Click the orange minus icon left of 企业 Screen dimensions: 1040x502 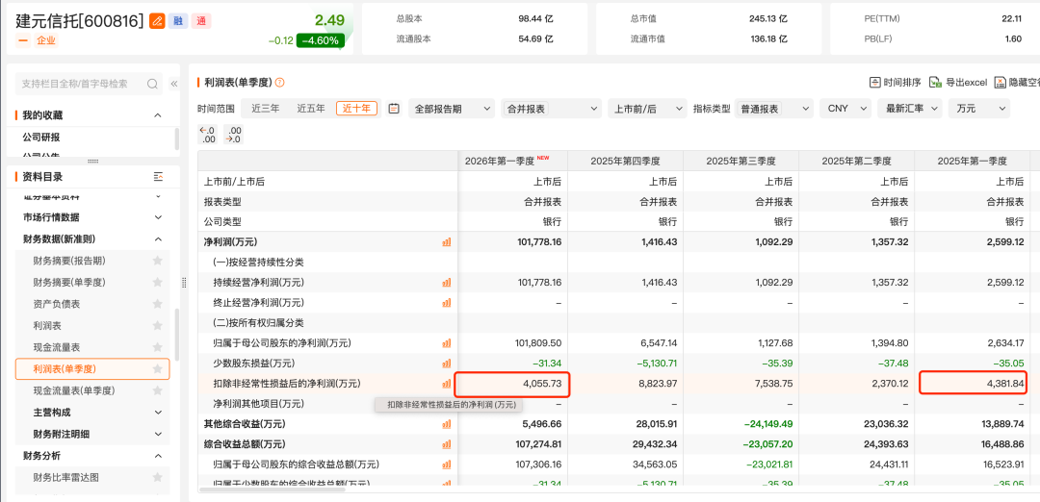click(22, 40)
